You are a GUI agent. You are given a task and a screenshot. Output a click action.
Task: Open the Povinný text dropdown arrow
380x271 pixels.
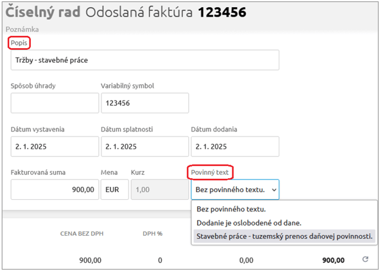tap(274, 190)
